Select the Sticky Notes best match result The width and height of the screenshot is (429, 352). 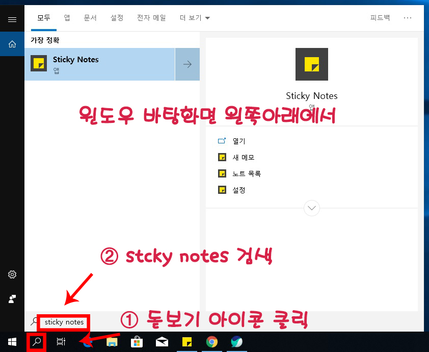pos(99,64)
